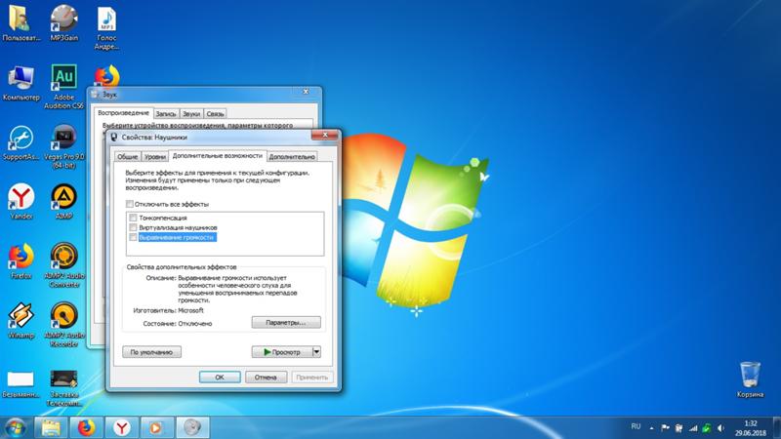Open the Компьютер desktop icon
Screen dimensions: 781x439
pos(21,83)
